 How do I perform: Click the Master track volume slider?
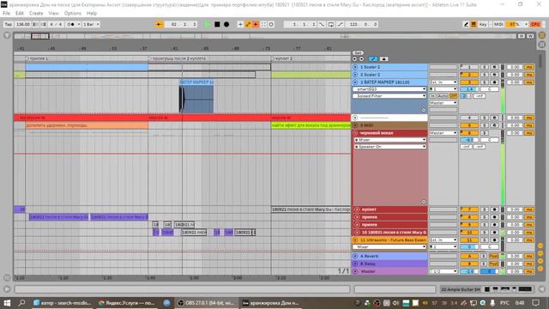click(x=469, y=271)
